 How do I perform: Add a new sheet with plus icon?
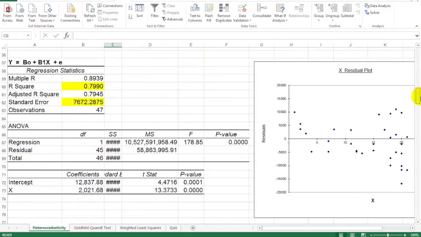(x=193, y=228)
